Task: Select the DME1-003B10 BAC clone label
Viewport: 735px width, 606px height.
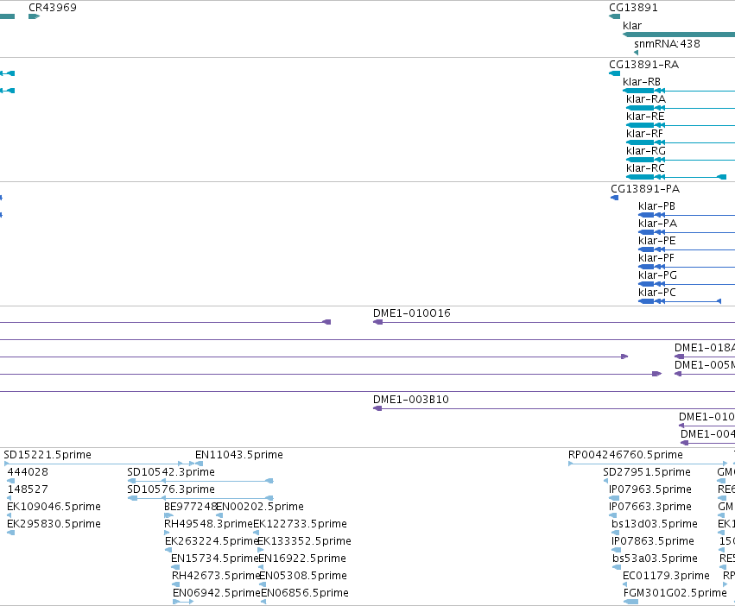Action: pos(410,400)
